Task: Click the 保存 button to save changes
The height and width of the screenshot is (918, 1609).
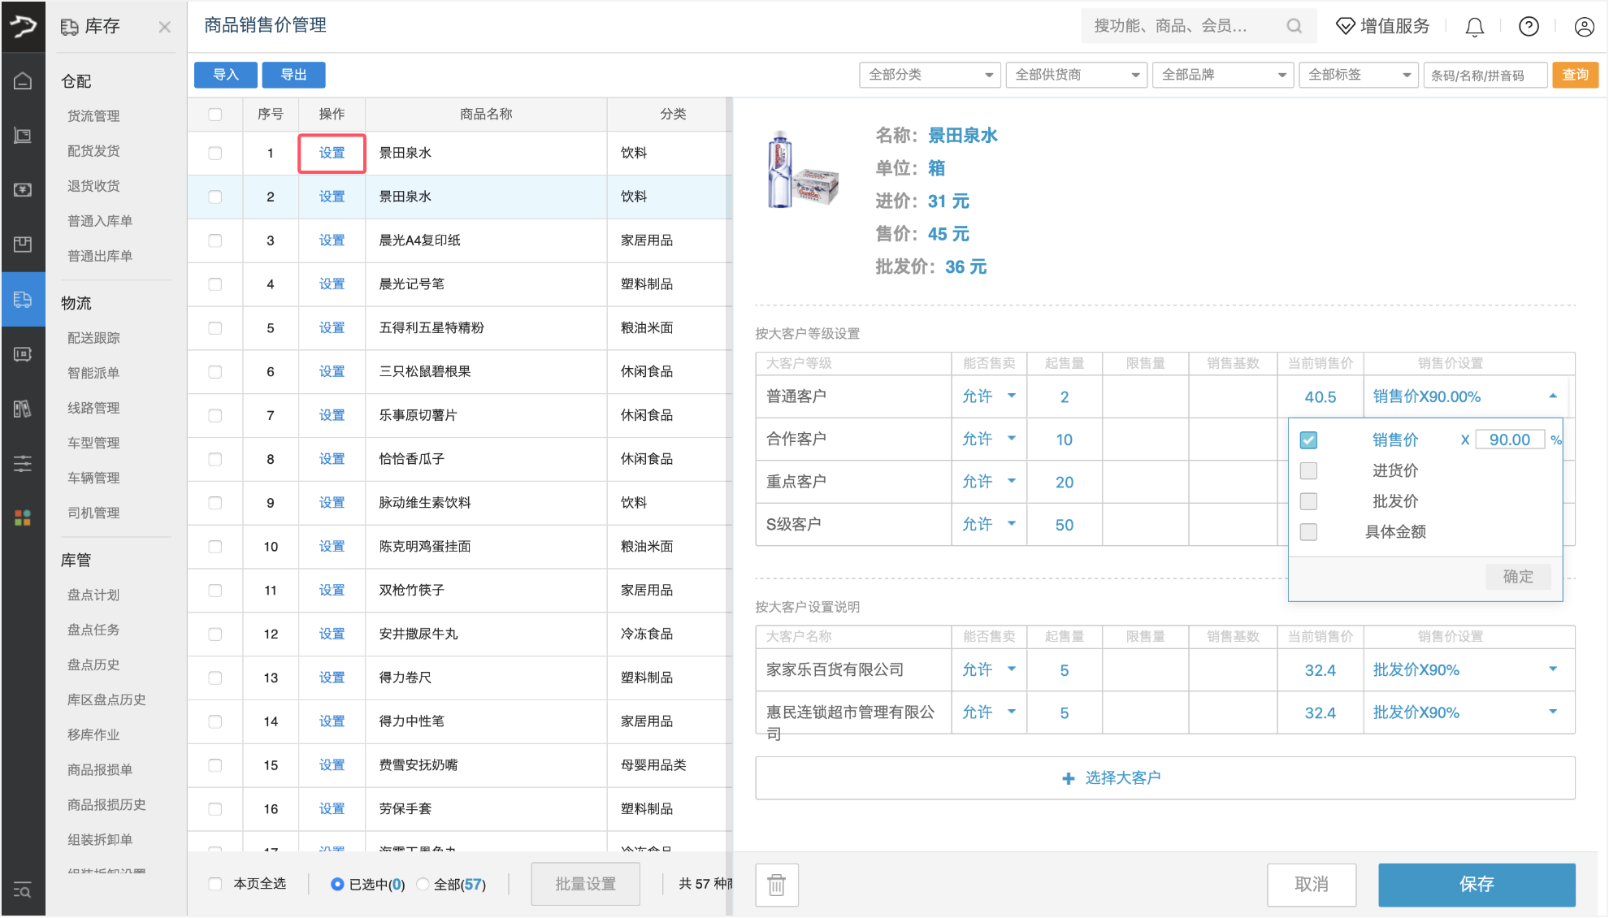Action: pos(1477,884)
